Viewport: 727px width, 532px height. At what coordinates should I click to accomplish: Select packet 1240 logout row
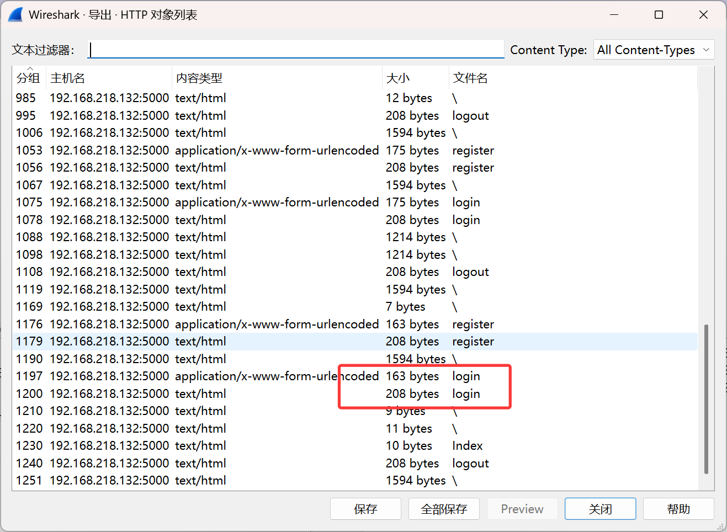point(355,463)
